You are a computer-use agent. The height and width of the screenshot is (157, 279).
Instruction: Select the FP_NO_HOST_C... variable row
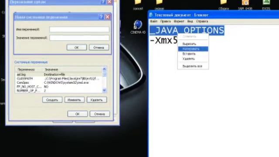point(59,87)
